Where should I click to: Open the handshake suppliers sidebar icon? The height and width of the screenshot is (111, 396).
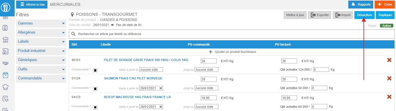(x=5, y=63)
